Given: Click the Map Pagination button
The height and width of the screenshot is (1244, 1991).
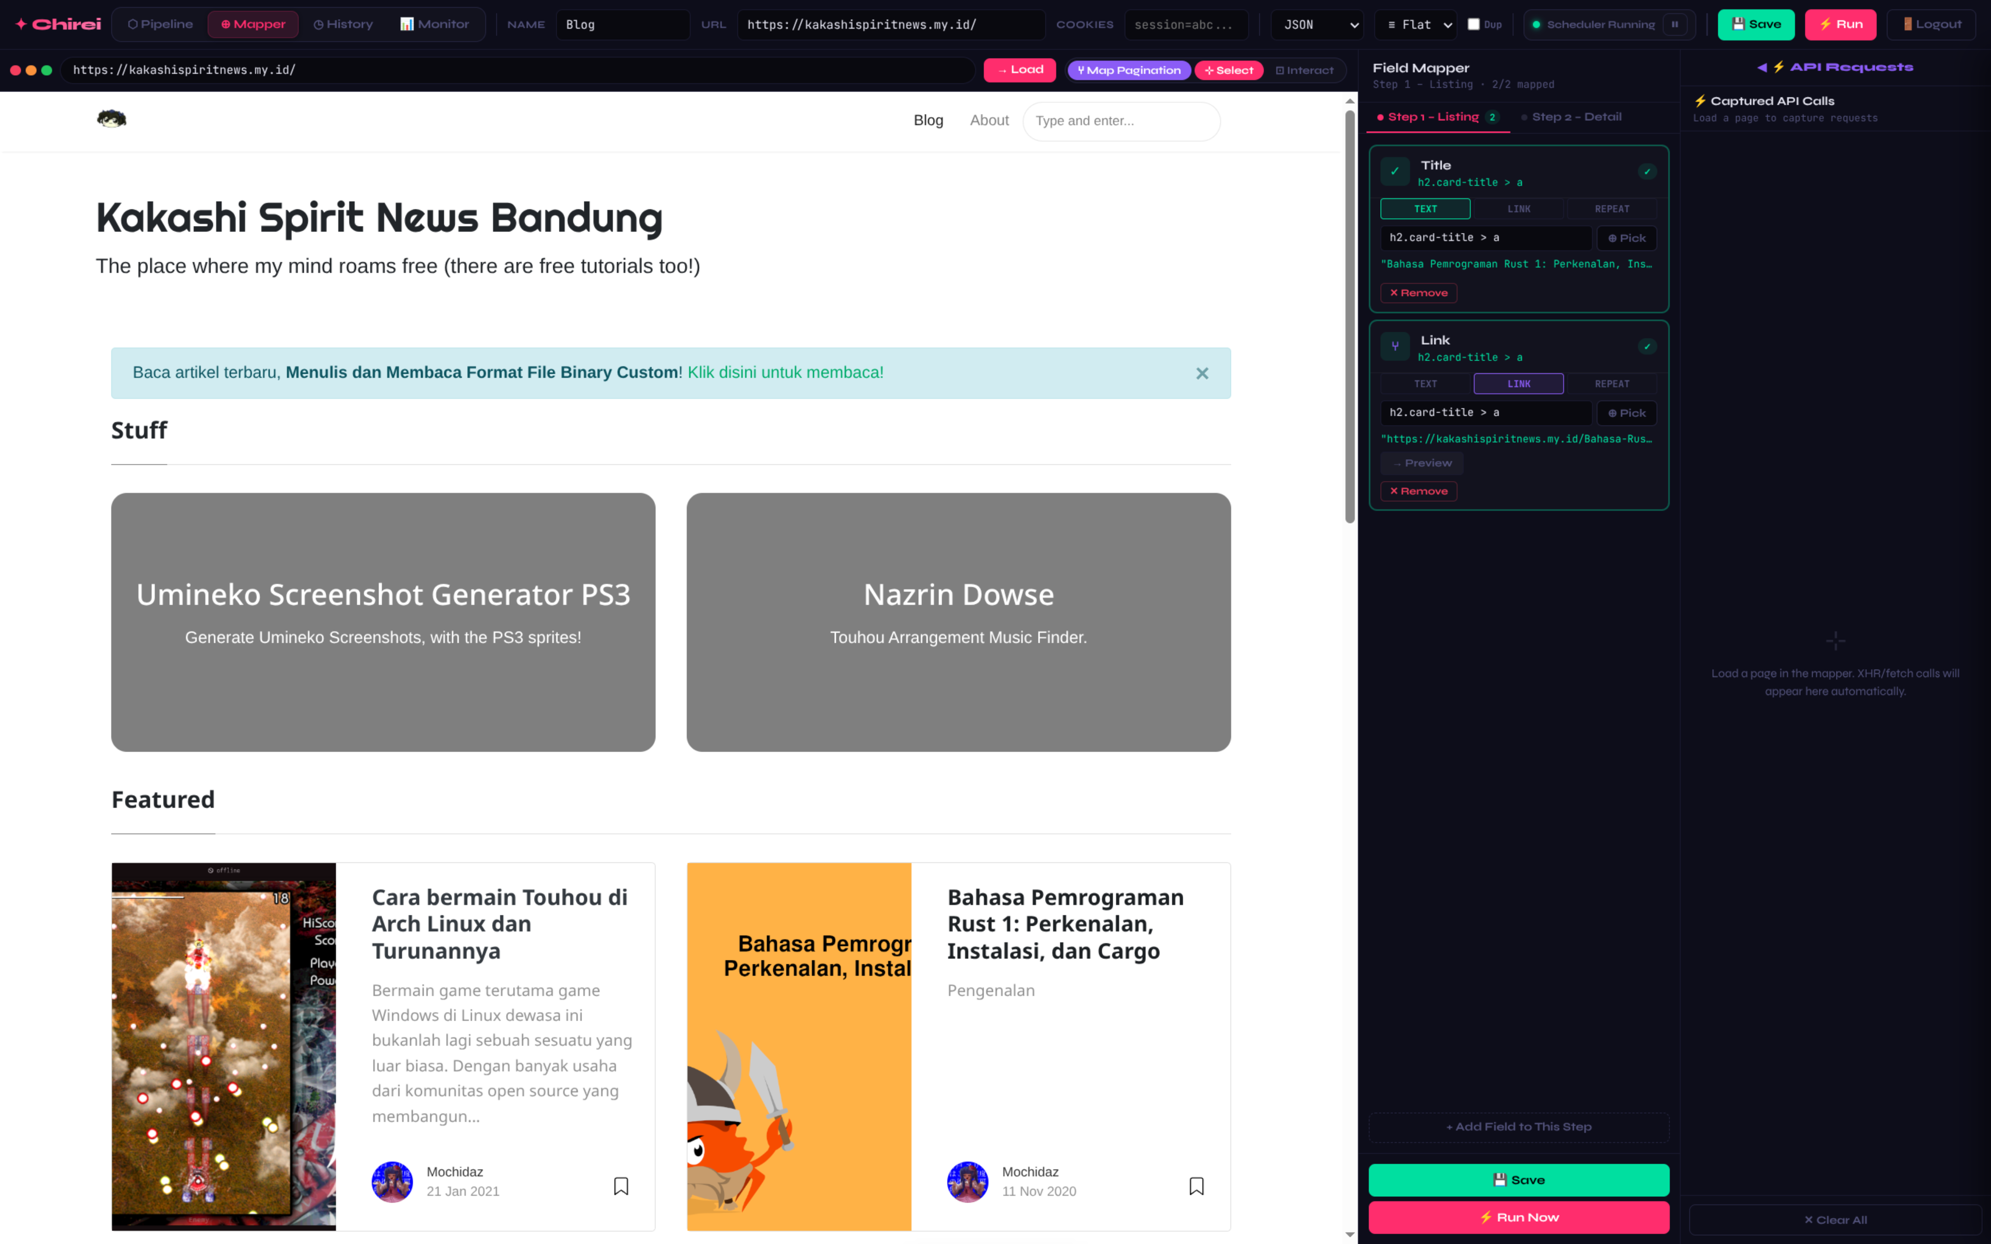Looking at the screenshot, I should click(1129, 70).
